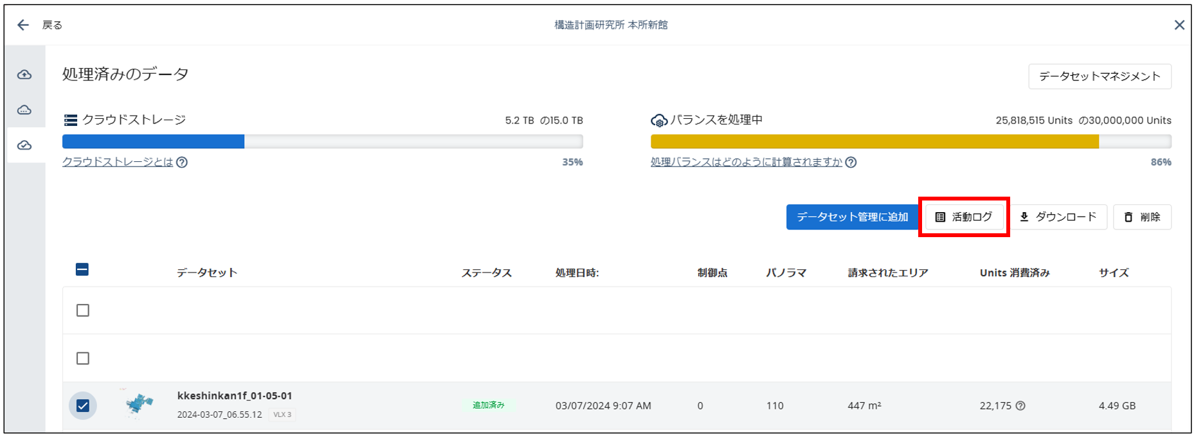Click the kkeshinkan1f dataset thumbnail

pyautogui.click(x=139, y=404)
